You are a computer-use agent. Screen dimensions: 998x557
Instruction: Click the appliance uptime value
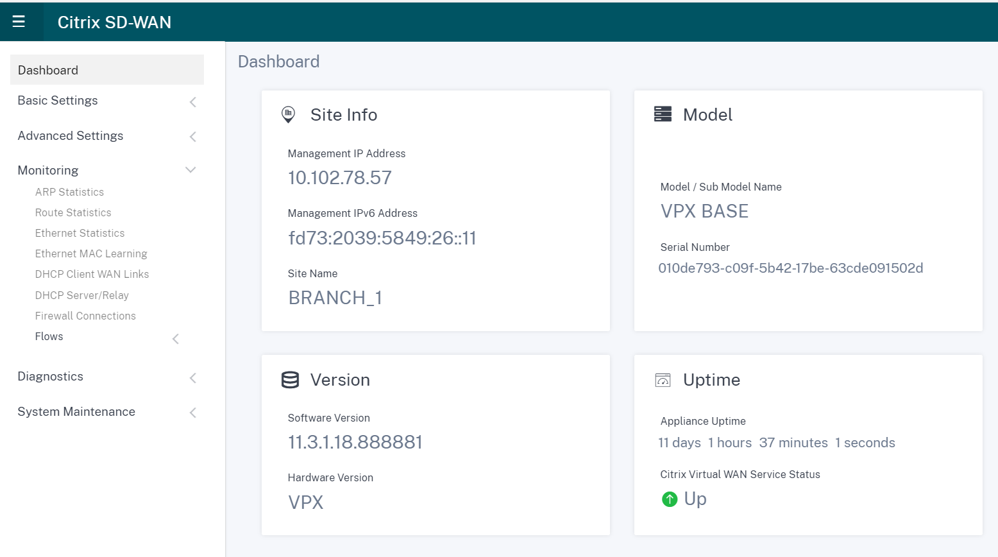(x=777, y=443)
